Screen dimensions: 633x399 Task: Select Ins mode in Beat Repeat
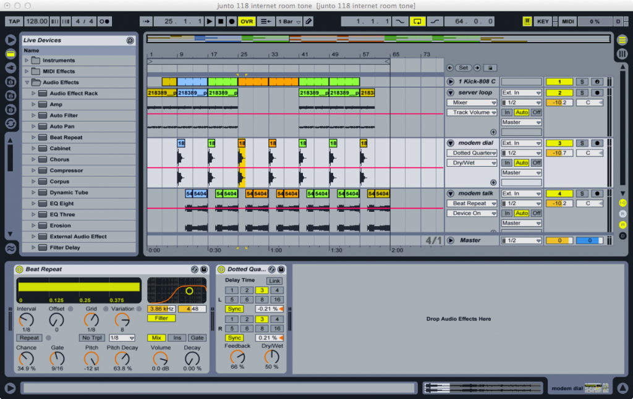click(x=177, y=338)
